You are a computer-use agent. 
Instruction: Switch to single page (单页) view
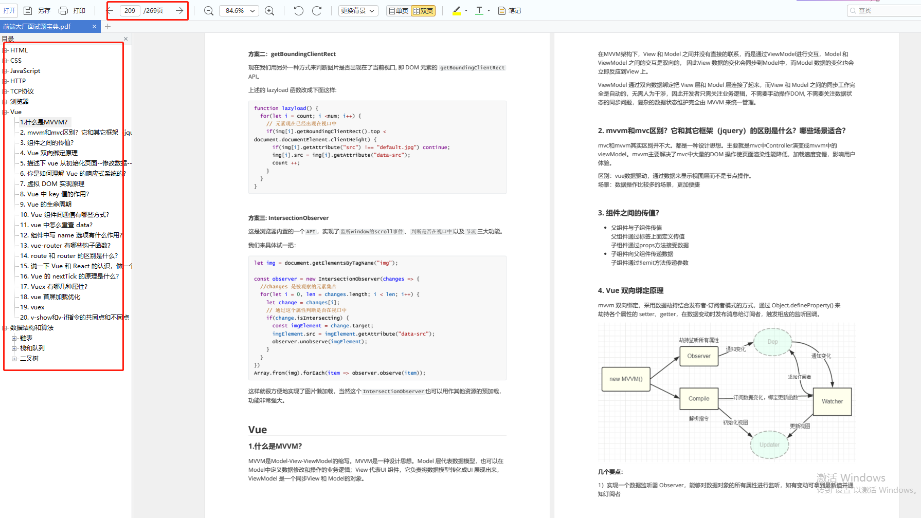[x=399, y=11]
